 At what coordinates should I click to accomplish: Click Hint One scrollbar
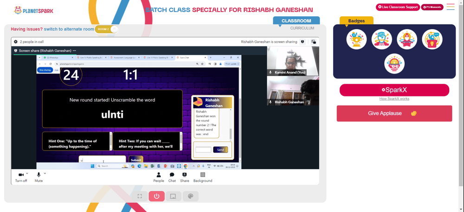(111, 141)
